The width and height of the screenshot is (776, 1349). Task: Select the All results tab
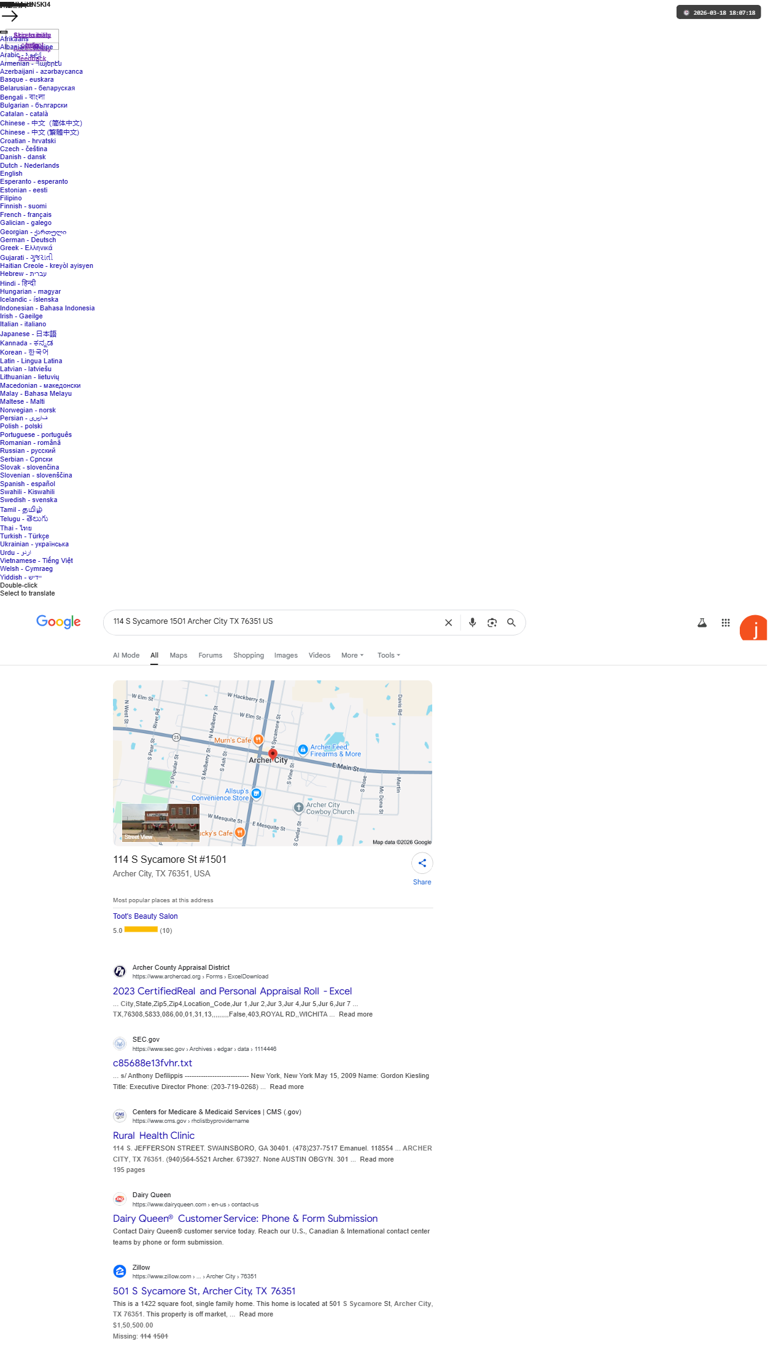[x=155, y=655]
